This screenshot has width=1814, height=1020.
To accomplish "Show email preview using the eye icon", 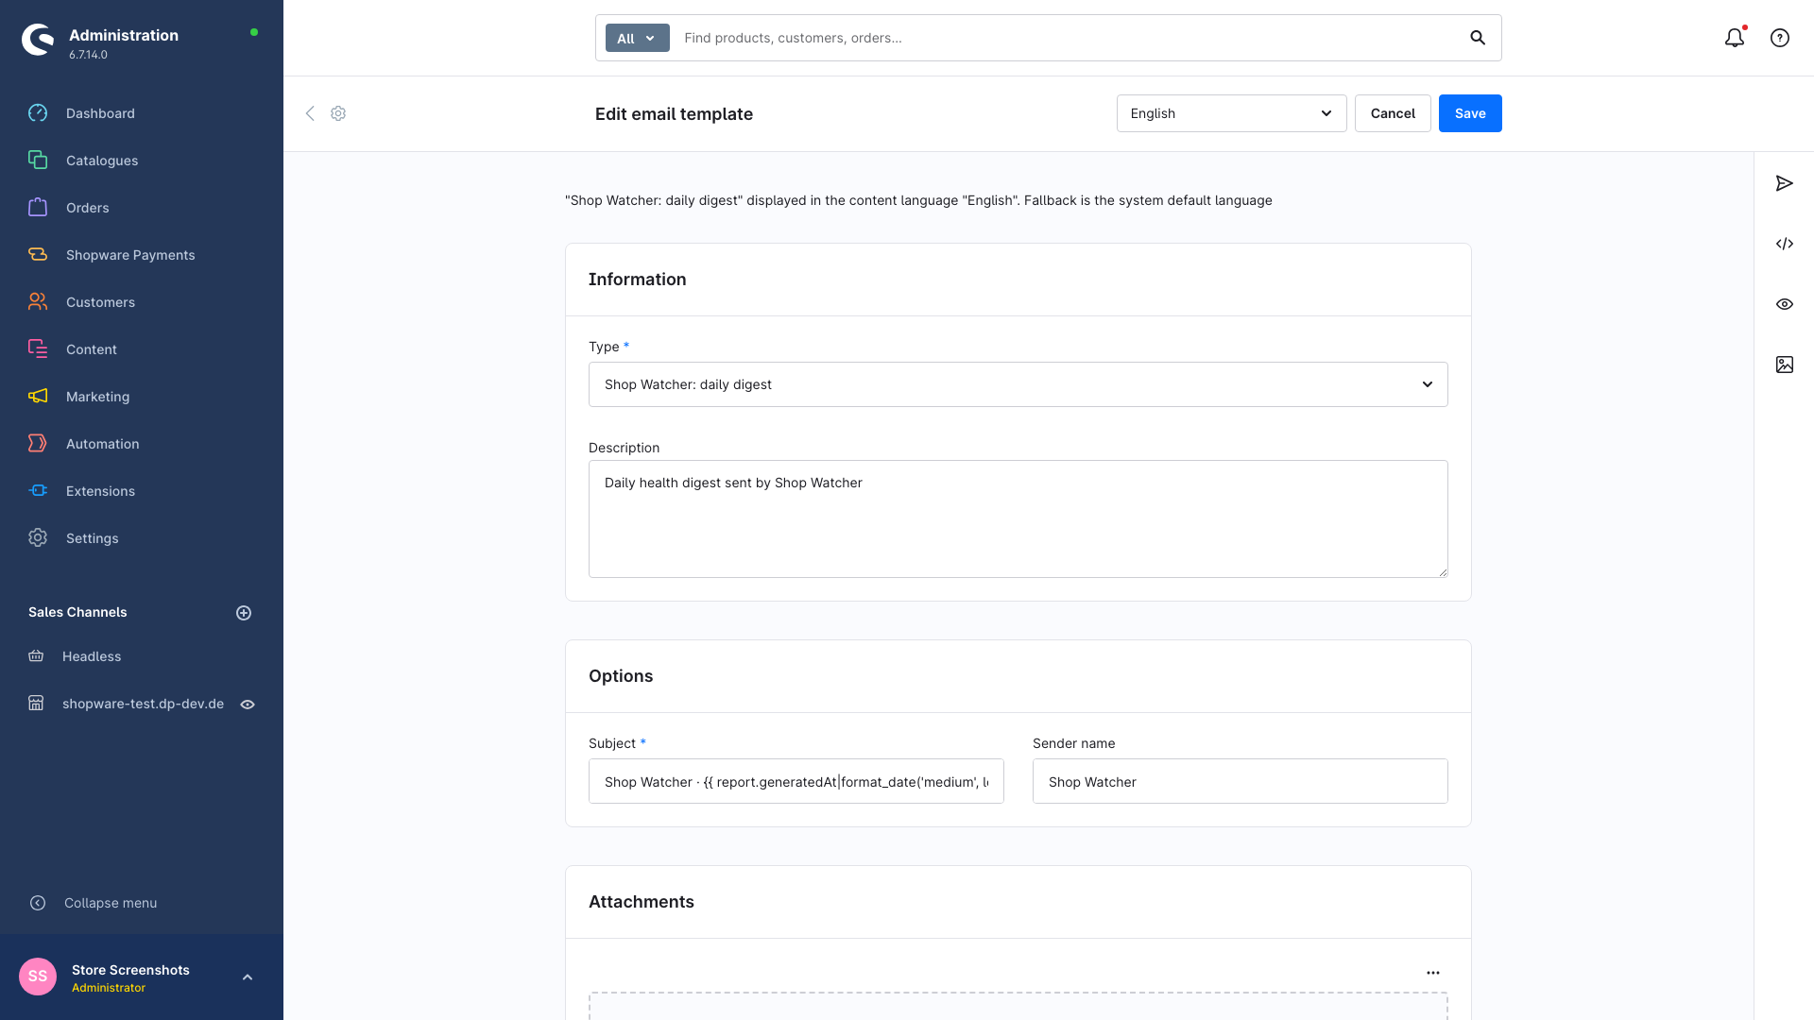I will (x=1784, y=304).
